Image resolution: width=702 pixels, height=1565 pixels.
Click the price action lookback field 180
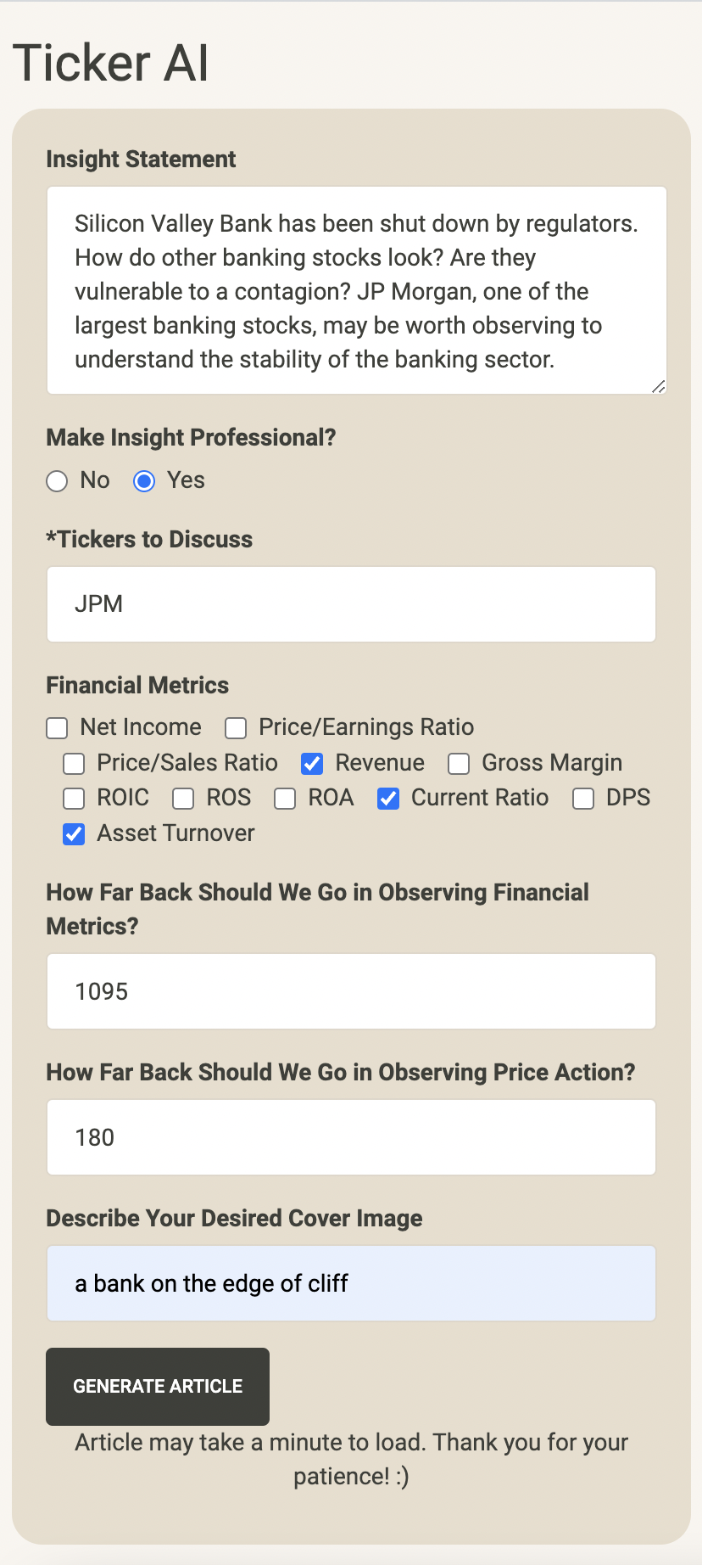pyautogui.click(x=351, y=1137)
